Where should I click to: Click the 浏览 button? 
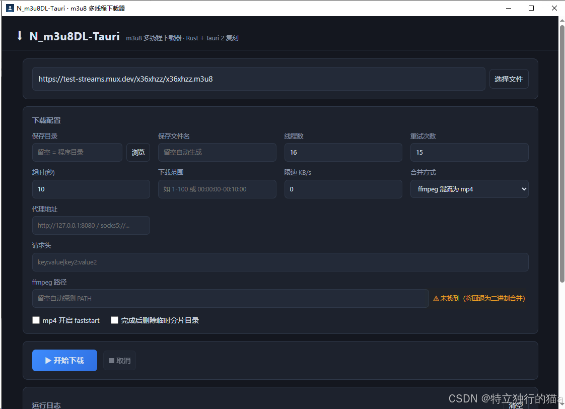coord(138,153)
